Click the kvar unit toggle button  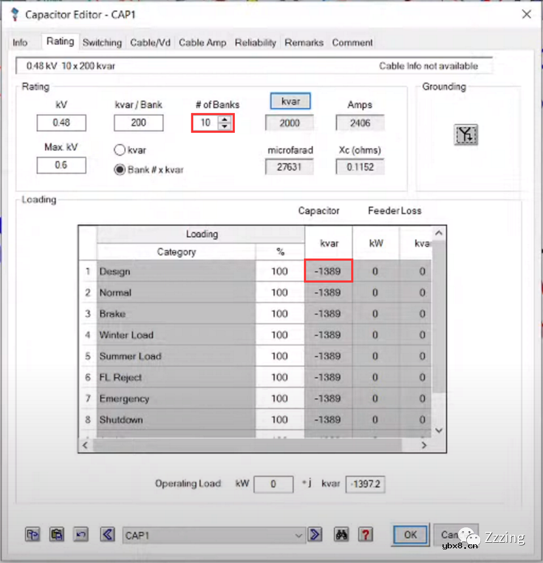(x=291, y=102)
